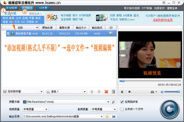Open the PPT转视频 link

pyautogui.click(x=85, y=15)
